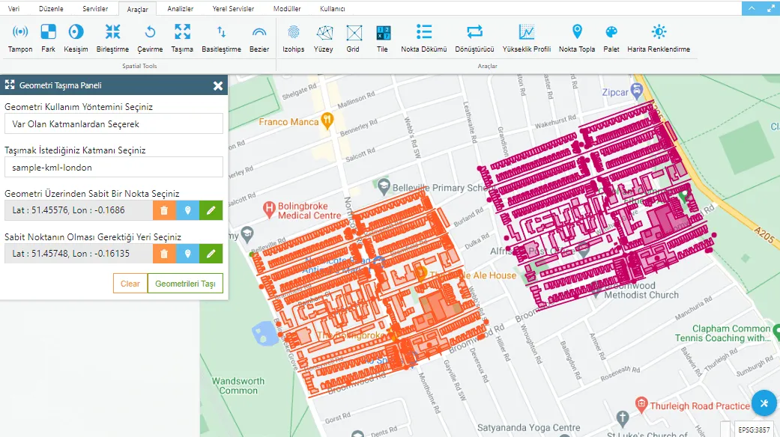The image size is (780, 437).
Task: Click Franco Manca restaurant marker
Action: click(327, 120)
